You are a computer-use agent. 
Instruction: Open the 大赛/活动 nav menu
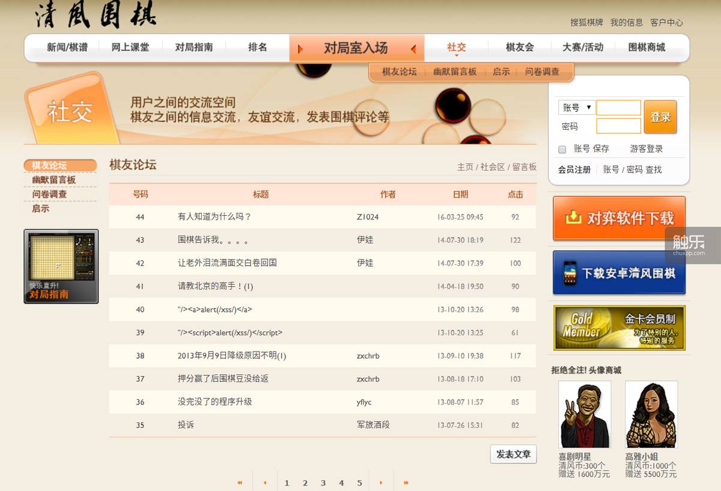click(583, 47)
